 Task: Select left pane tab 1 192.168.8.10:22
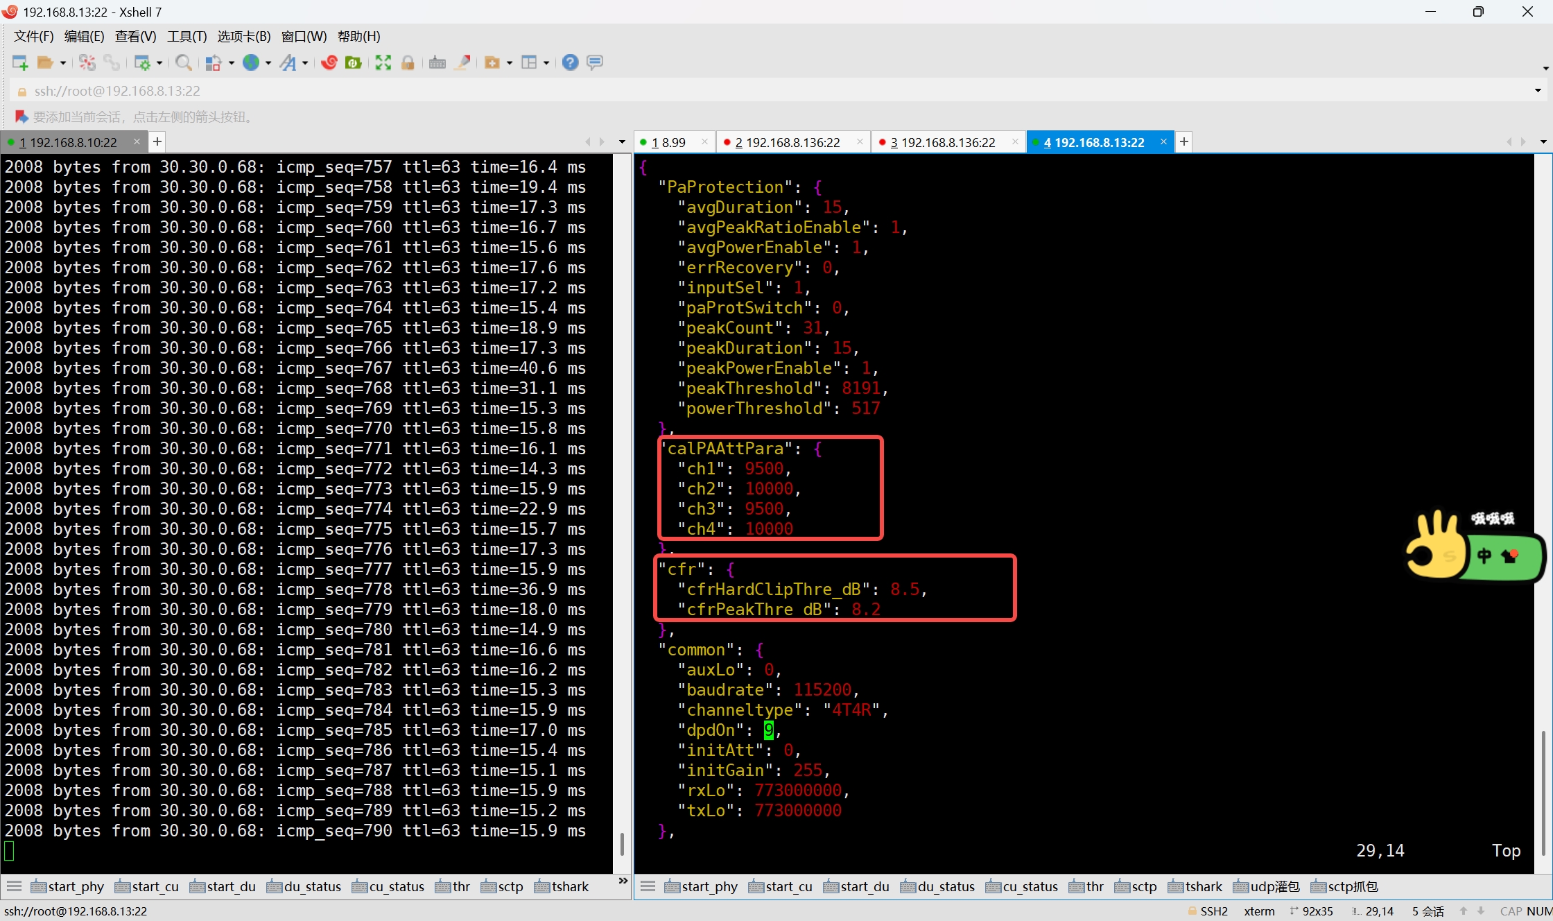click(x=68, y=142)
